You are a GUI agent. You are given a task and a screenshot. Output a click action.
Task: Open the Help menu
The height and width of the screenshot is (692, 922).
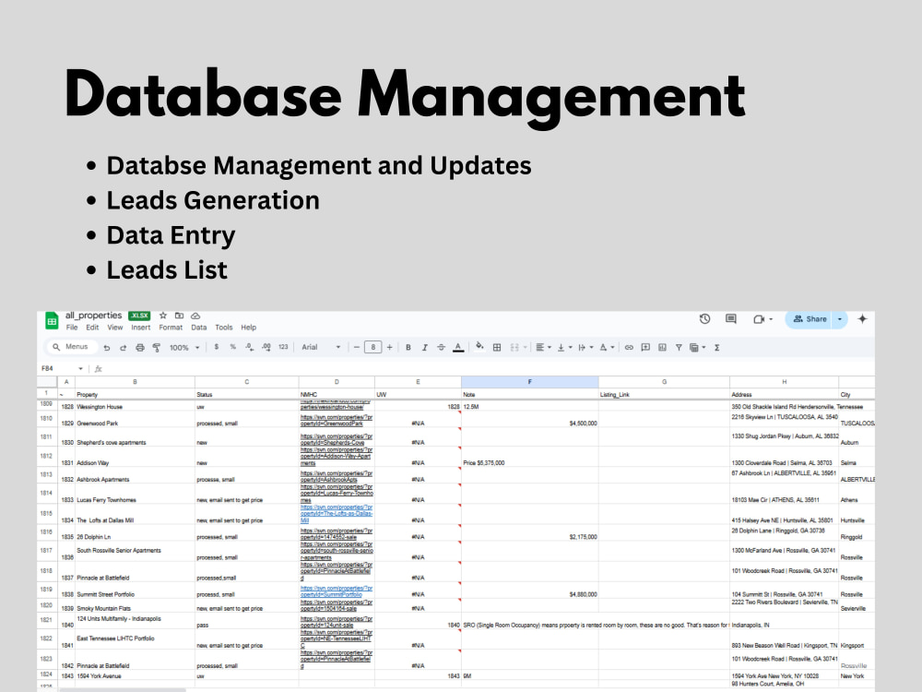coord(249,328)
